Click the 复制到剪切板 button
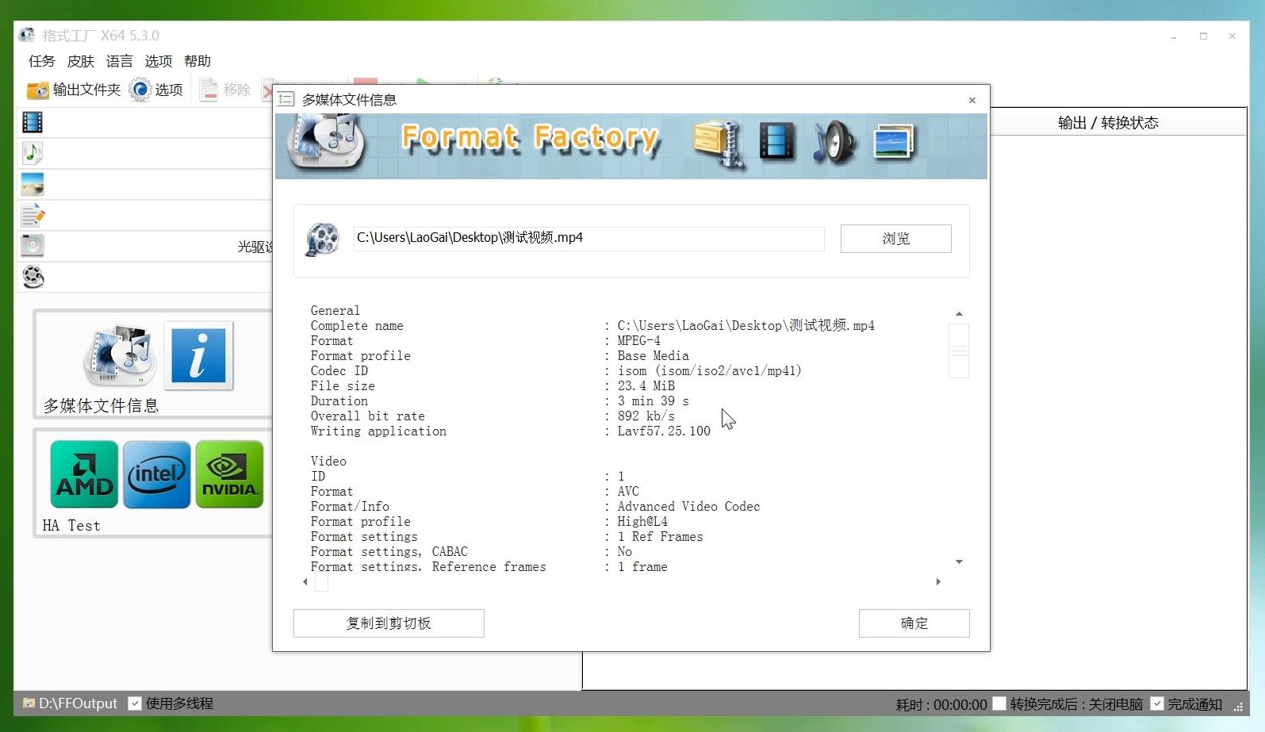The width and height of the screenshot is (1265, 732). point(389,623)
